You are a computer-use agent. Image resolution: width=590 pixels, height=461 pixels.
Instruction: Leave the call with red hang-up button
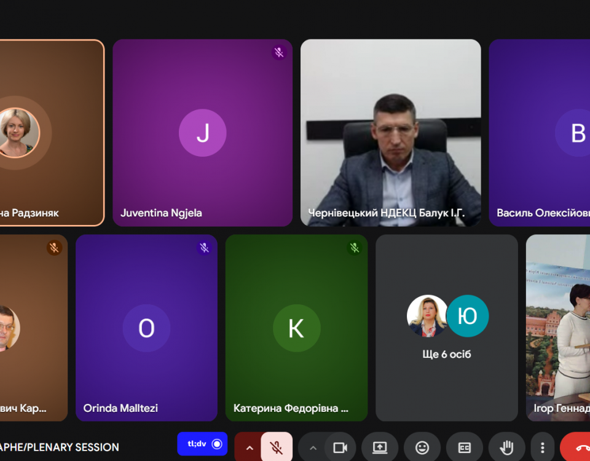coord(578,447)
